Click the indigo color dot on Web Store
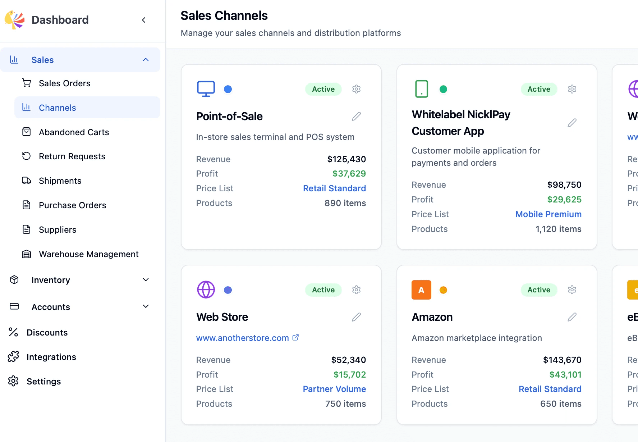638x442 pixels. [x=228, y=290]
